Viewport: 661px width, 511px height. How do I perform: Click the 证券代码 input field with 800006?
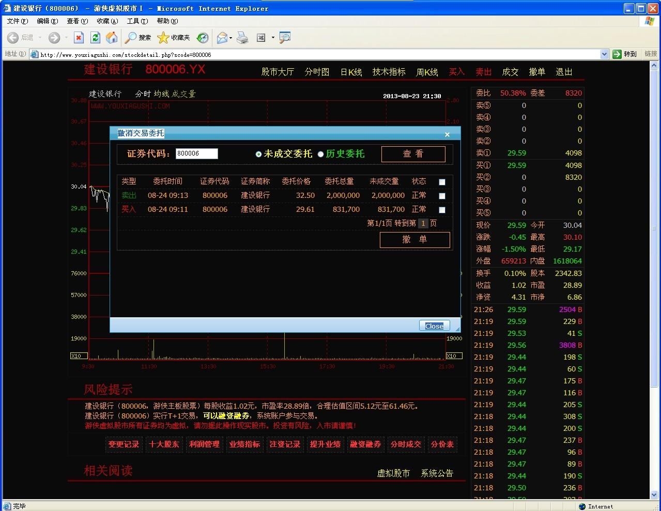click(x=196, y=153)
